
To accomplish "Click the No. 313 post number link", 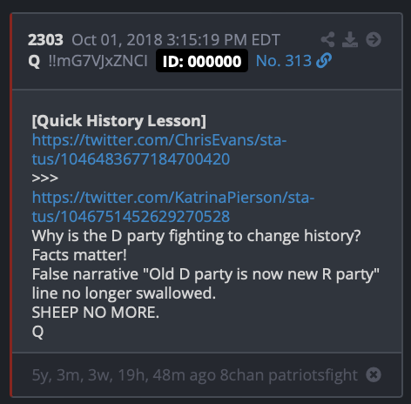I will tap(284, 61).
